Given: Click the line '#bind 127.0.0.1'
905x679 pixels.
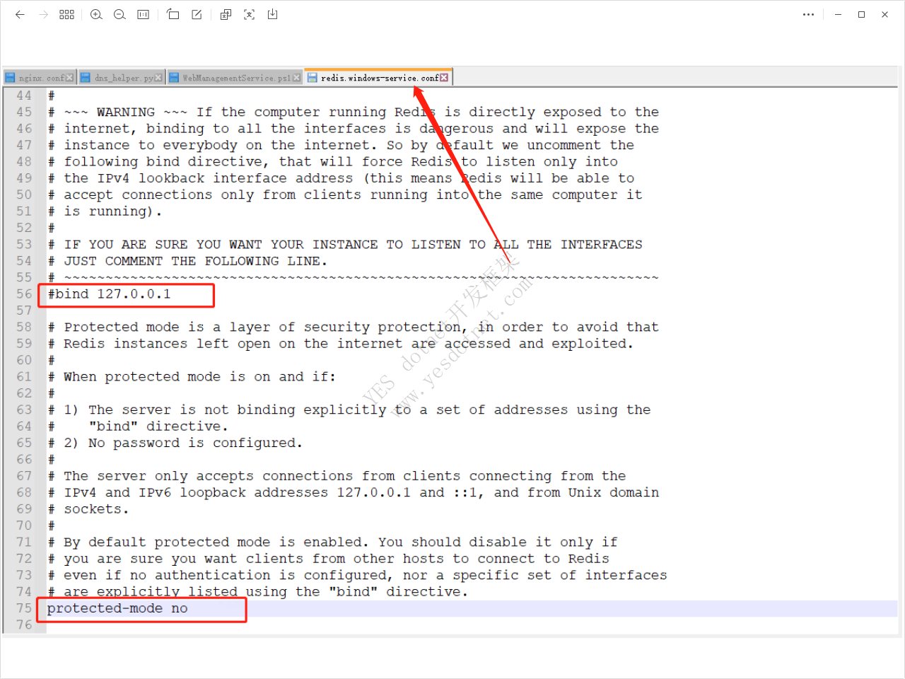Looking at the screenshot, I should pos(109,294).
